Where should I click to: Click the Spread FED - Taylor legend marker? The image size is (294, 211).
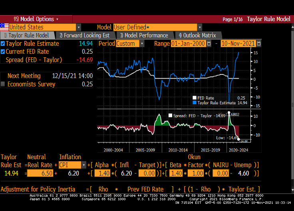170,115
